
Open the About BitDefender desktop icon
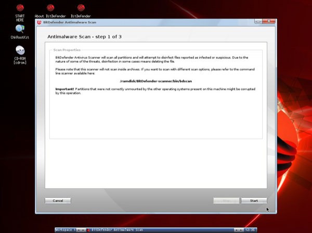coord(50,11)
